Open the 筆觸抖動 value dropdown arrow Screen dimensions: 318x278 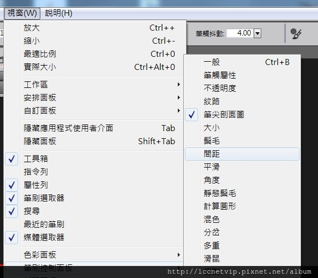click(257, 33)
